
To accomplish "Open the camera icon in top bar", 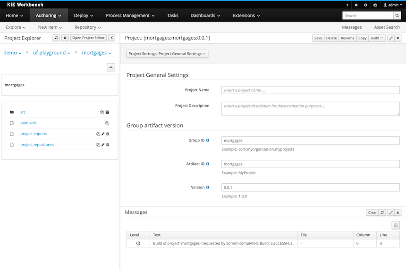I will coord(375,5).
